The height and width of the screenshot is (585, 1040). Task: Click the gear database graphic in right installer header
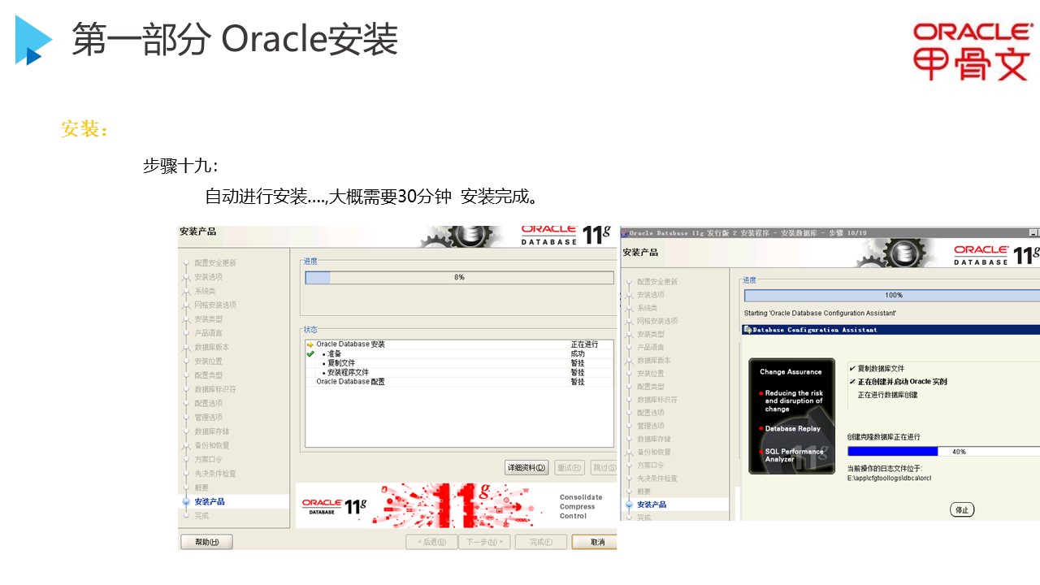pos(898,253)
